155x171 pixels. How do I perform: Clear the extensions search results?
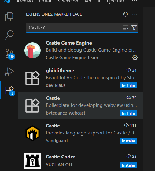tap(126, 28)
